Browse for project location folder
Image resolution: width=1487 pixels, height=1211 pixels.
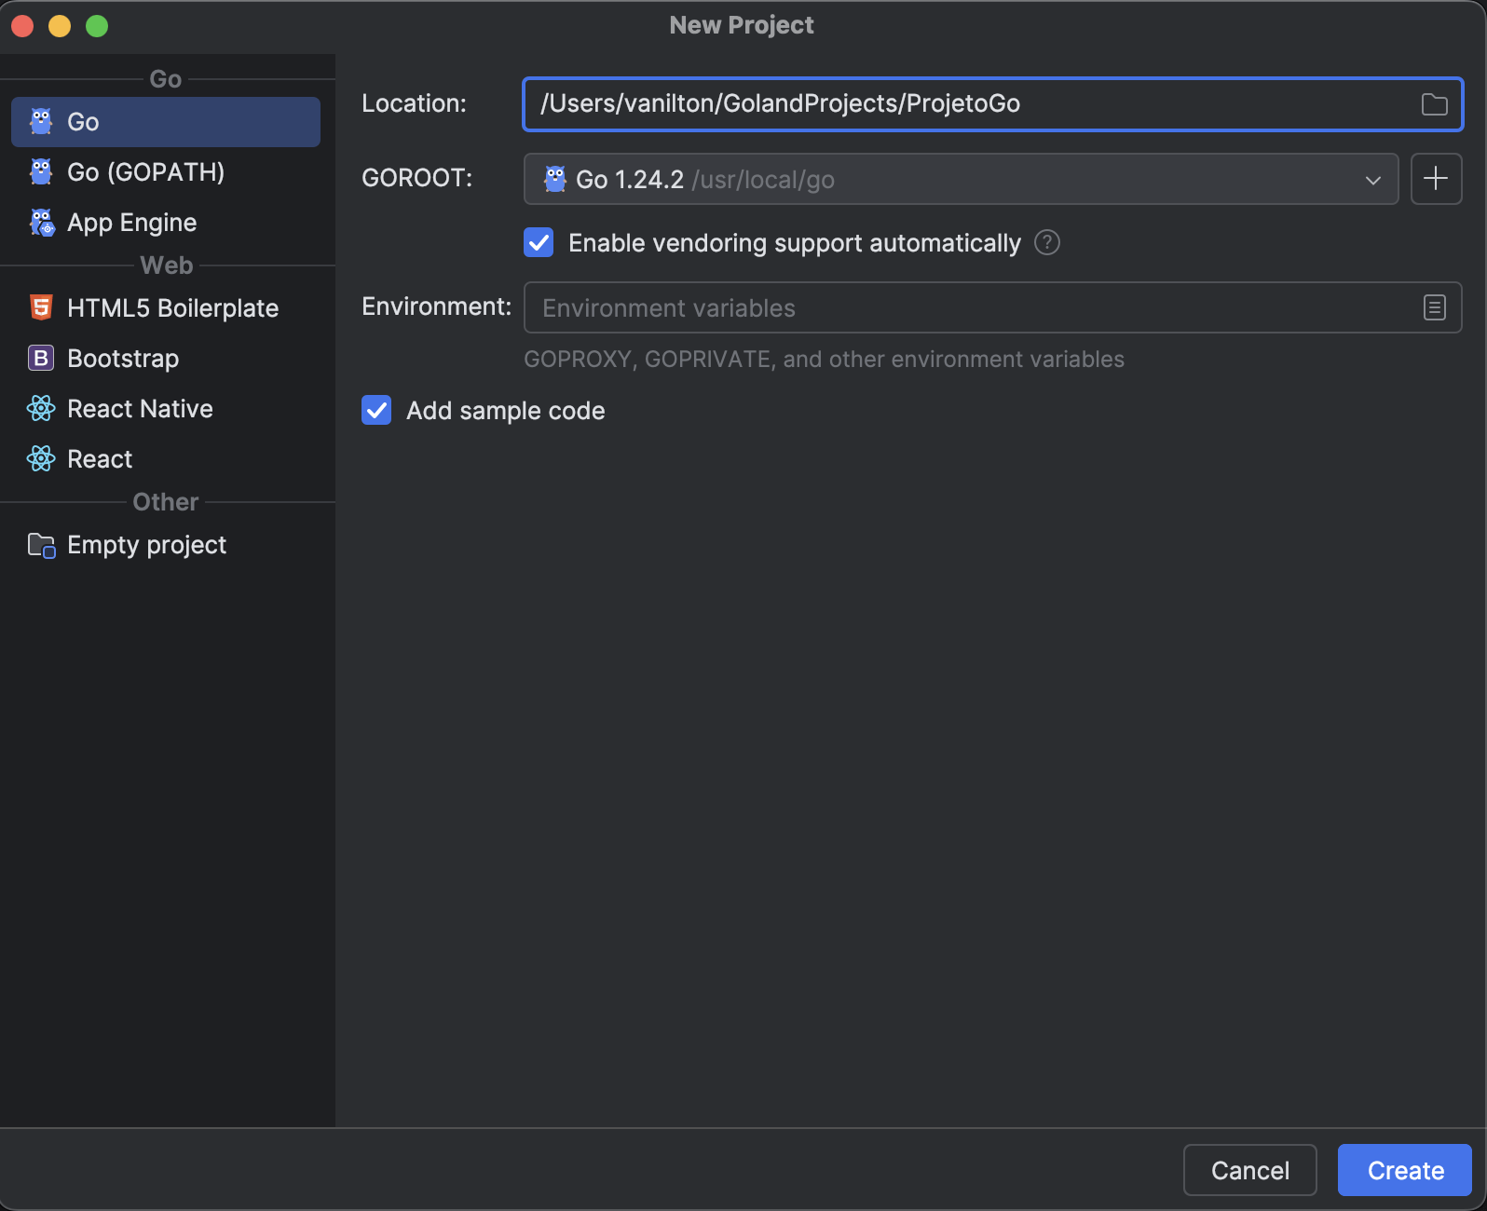pos(1435,104)
